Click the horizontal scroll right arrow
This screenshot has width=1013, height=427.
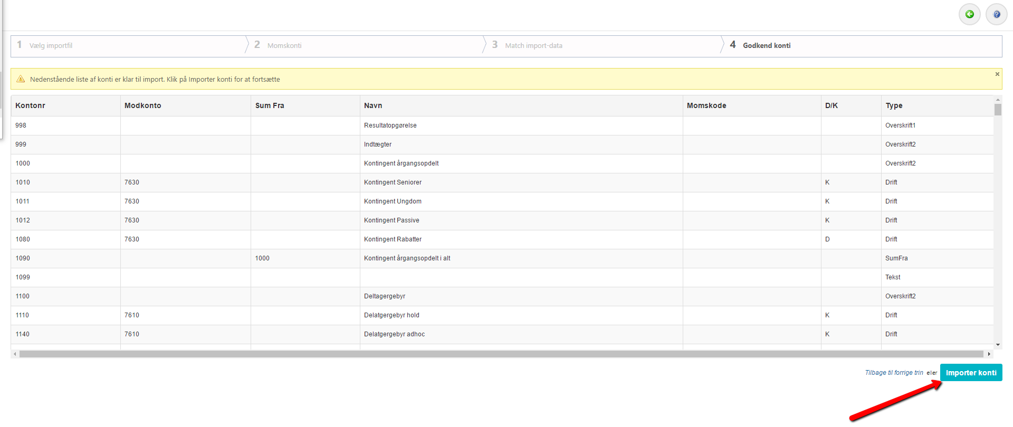(989, 354)
